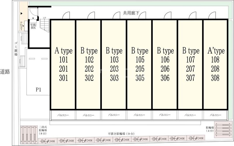This screenshot has height=146, width=234.
Task: Select the A' type unit 108
Action: [x=216, y=64]
